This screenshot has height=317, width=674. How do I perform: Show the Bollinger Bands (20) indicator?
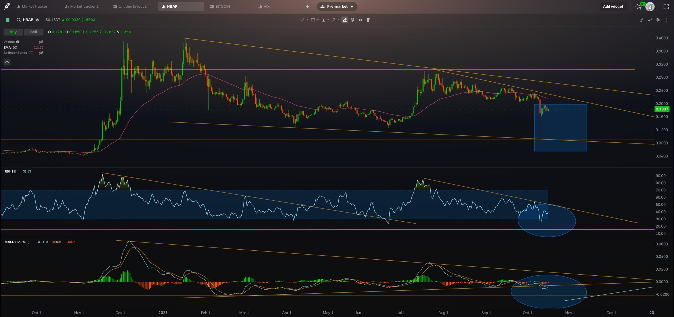(41, 53)
